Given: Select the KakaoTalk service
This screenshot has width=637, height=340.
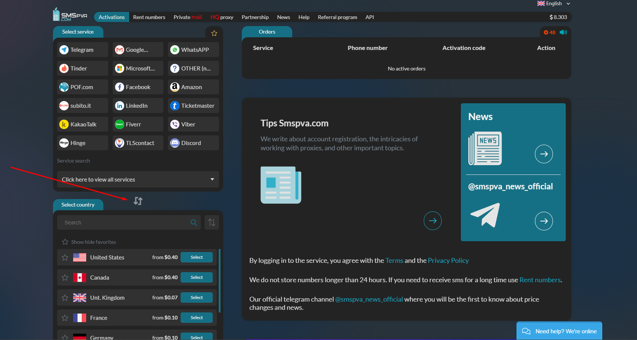Looking at the screenshot, I should point(82,124).
